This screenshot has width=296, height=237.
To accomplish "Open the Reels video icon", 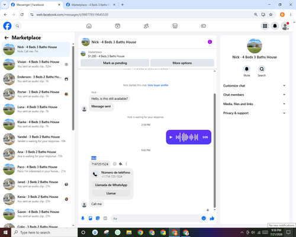I will tap(118, 26).
